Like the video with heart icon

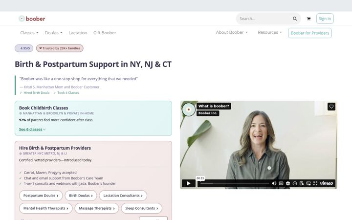(x=331, y=107)
